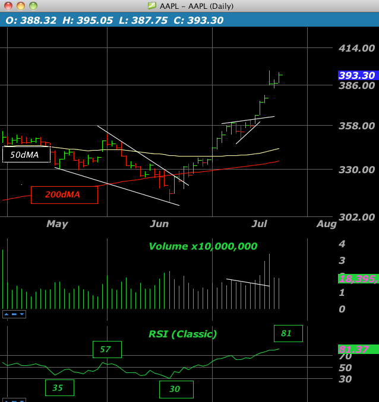379x402 pixels.
Task: Click the blue minus bar in Volume pane controls
Action: coord(14,314)
